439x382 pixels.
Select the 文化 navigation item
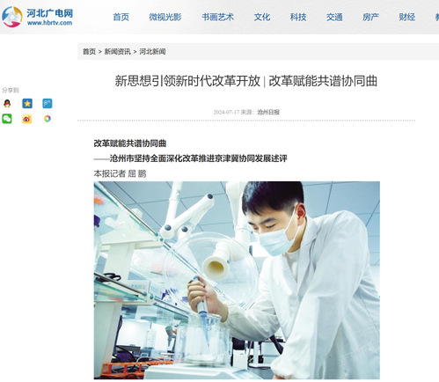pos(262,17)
